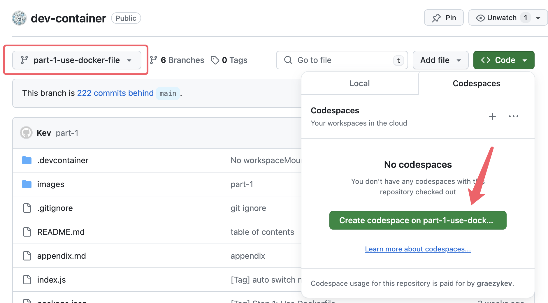The width and height of the screenshot is (548, 303).
Task: Open the 222 commits behind link
Action: click(x=115, y=93)
